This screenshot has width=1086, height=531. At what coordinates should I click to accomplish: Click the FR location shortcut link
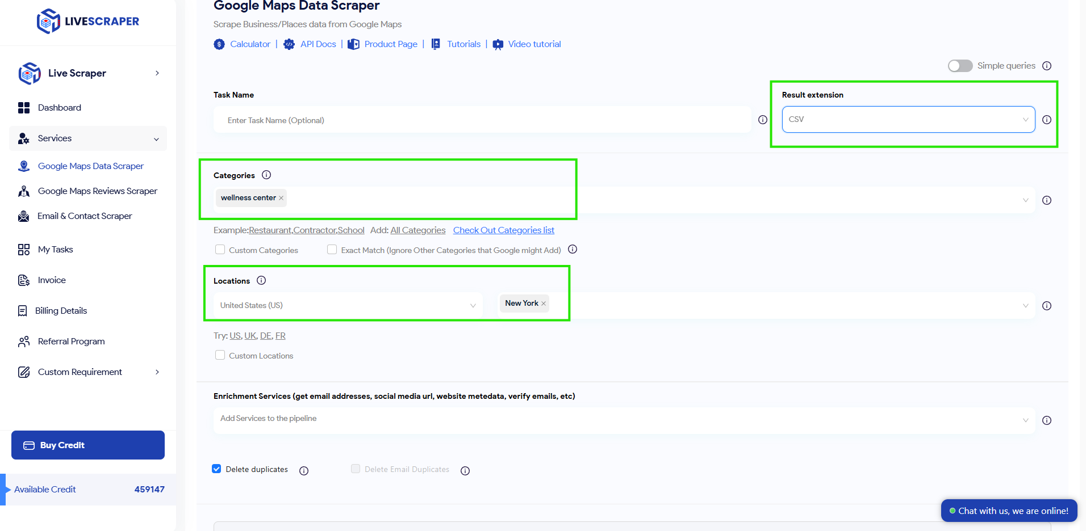(x=281, y=336)
